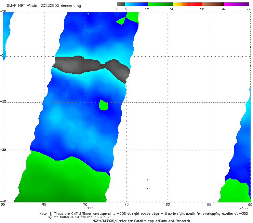253x223 pixels.
Task: Click the swath time label '23:22'
Action: pyautogui.click(x=244, y=208)
